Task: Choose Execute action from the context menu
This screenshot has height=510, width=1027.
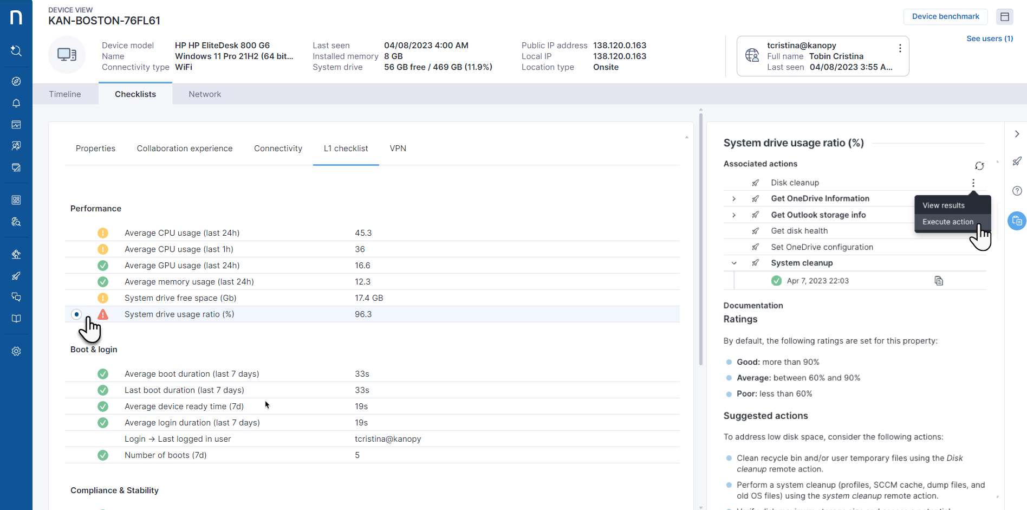Action: tap(948, 222)
